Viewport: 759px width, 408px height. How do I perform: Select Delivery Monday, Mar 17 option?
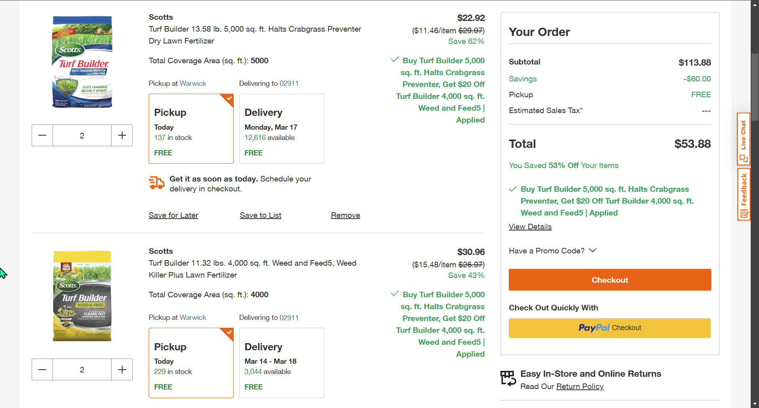tap(281, 128)
